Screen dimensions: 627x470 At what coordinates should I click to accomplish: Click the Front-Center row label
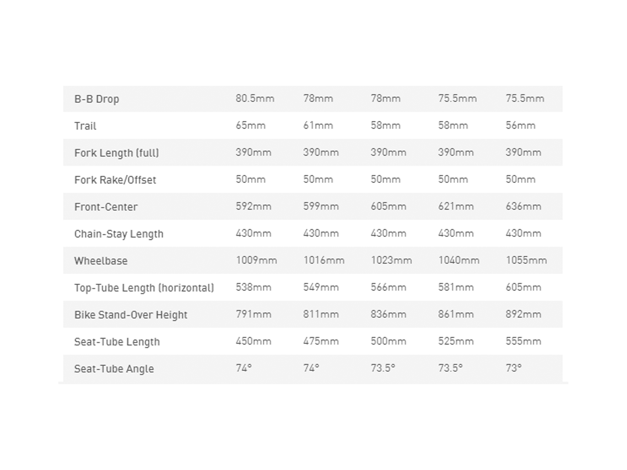click(106, 207)
